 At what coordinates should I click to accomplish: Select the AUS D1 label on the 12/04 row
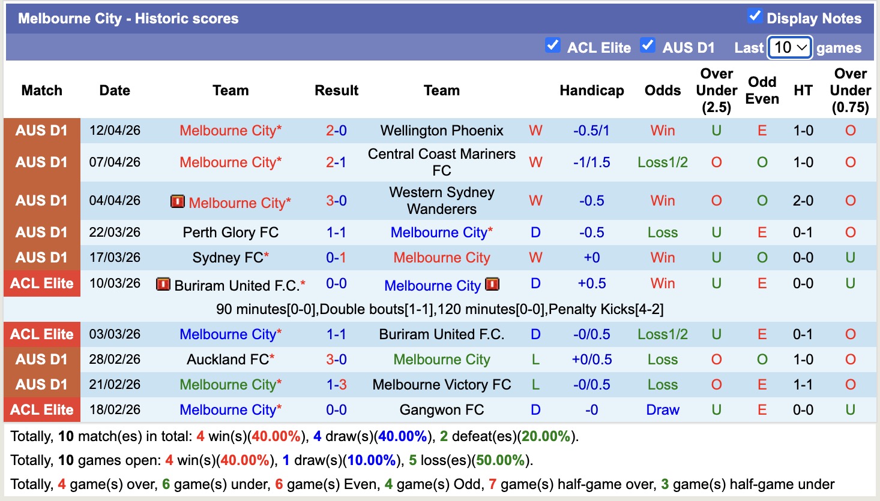[x=41, y=131]
